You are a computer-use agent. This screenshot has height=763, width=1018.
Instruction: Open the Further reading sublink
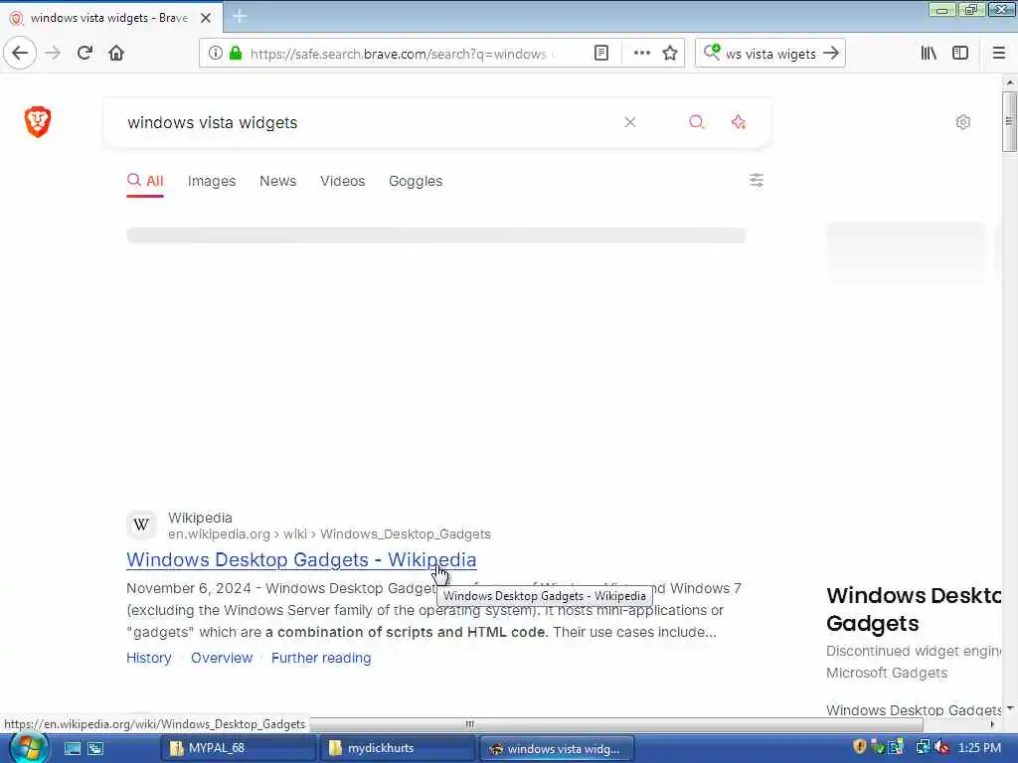pos(321,658)
